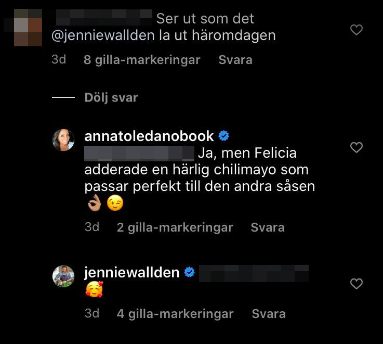Like the comment mentioning @jenniewallden
Viewport: 383px width, 344px height.
click(x=356, y=30)
